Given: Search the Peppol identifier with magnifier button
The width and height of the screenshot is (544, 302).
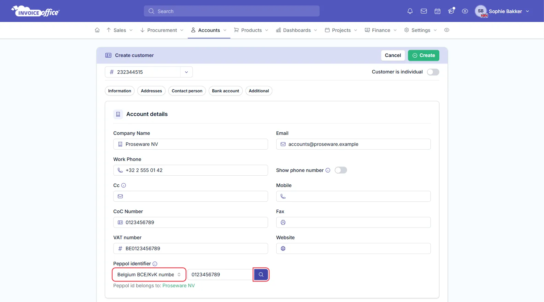Looking at the screenshot, I should 261,275.
